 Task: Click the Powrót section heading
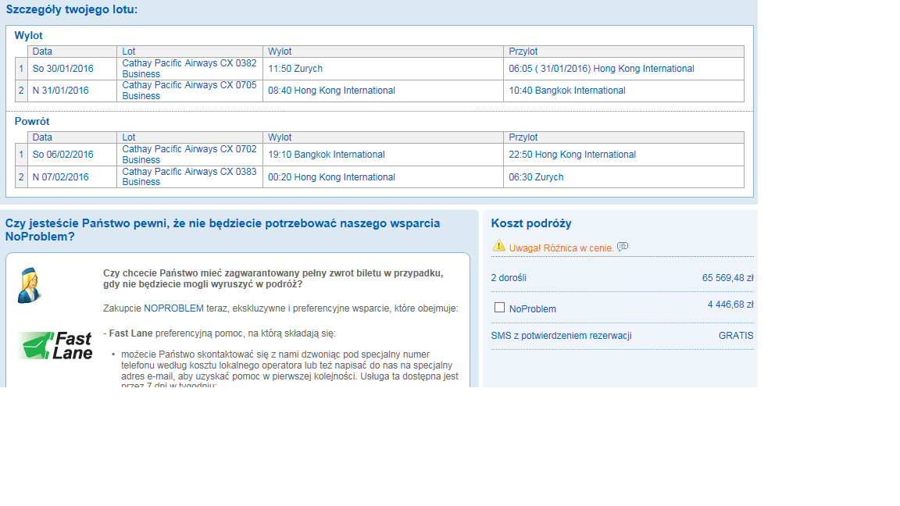coord(32,122)
